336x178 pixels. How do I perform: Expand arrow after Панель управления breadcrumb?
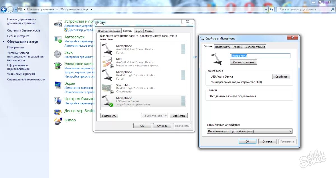(57, 9)
